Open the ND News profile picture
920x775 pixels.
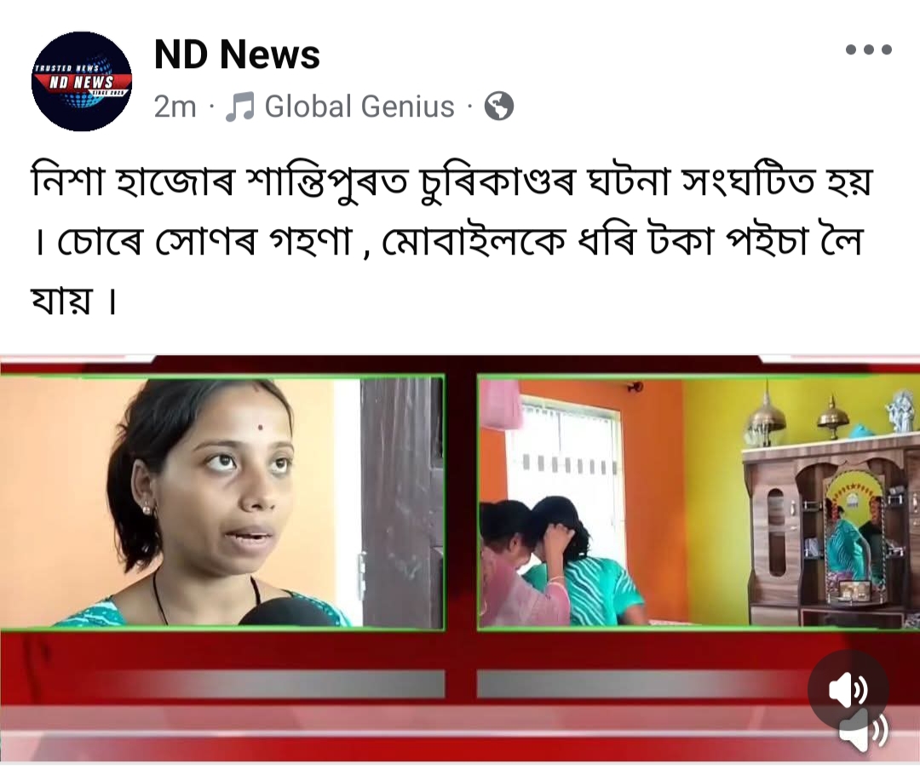click(x=82, y=81)
